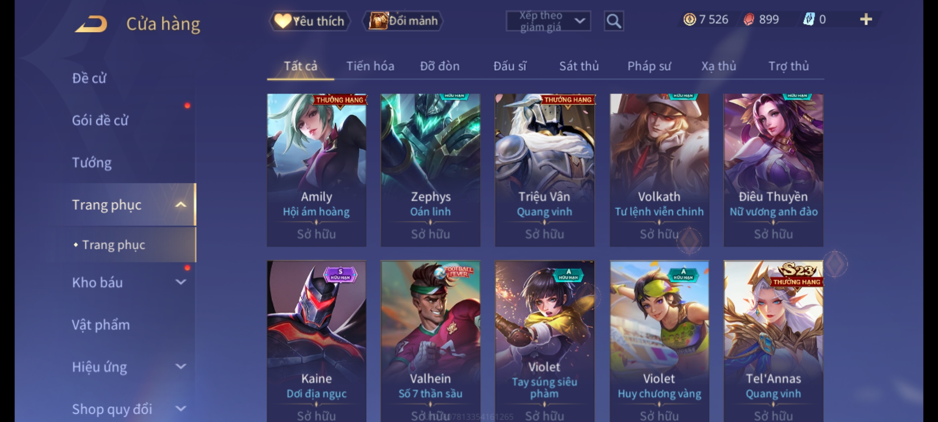Switch to the Pháp sư tab

[x=649, y=66]
